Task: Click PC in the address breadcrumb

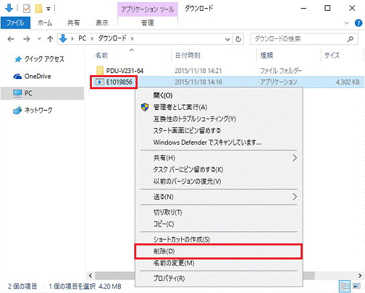Action: coord(83,38)
